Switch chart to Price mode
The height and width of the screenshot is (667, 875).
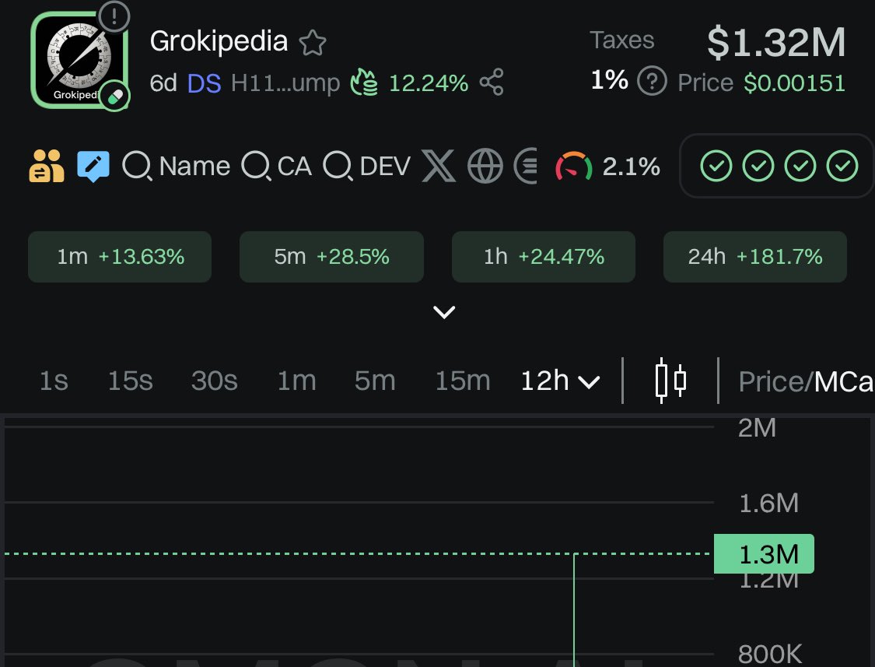[771, 382]
